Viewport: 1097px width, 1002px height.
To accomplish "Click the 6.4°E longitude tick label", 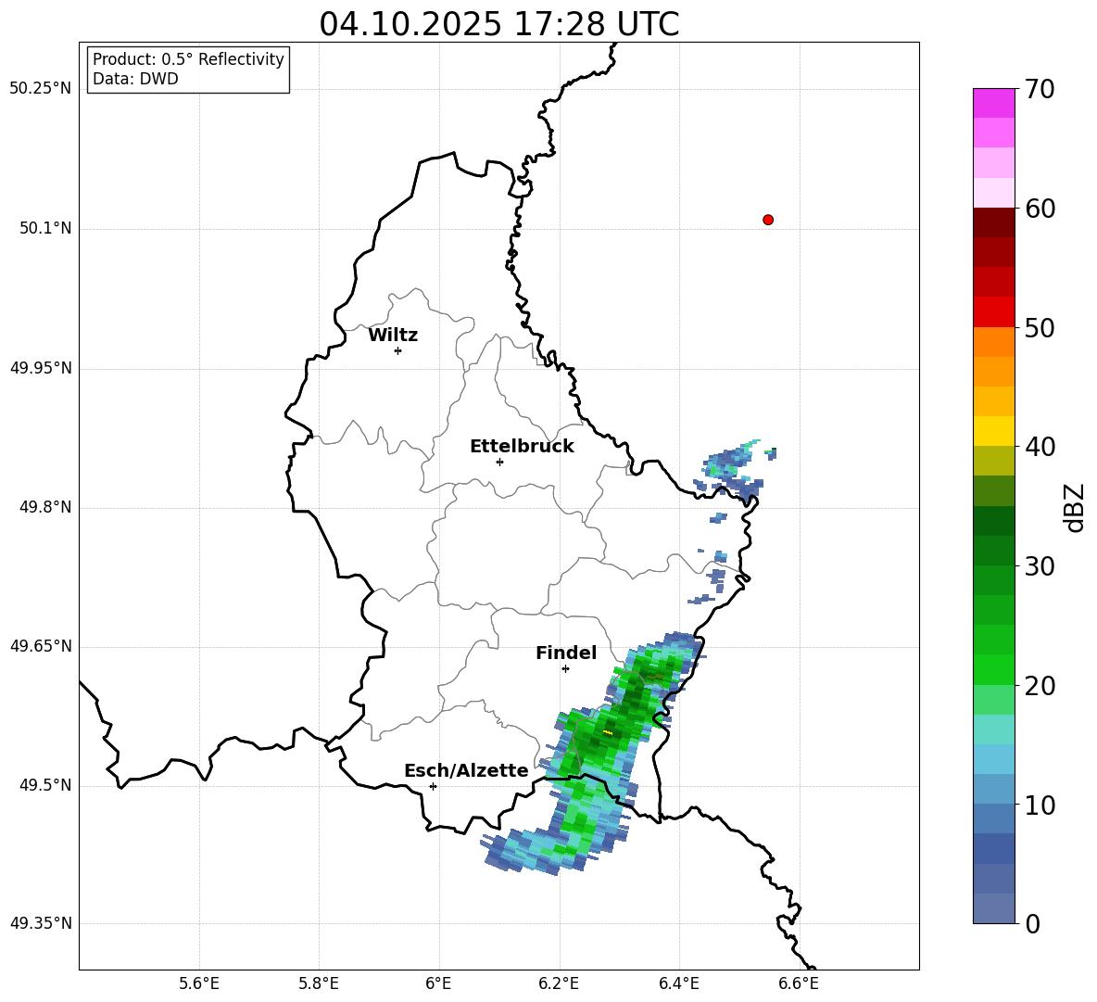I will click(678, 983).
